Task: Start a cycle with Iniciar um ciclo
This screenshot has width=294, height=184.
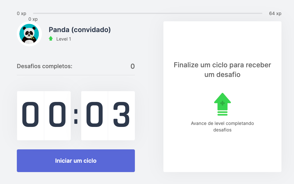Action: point(76,161)
